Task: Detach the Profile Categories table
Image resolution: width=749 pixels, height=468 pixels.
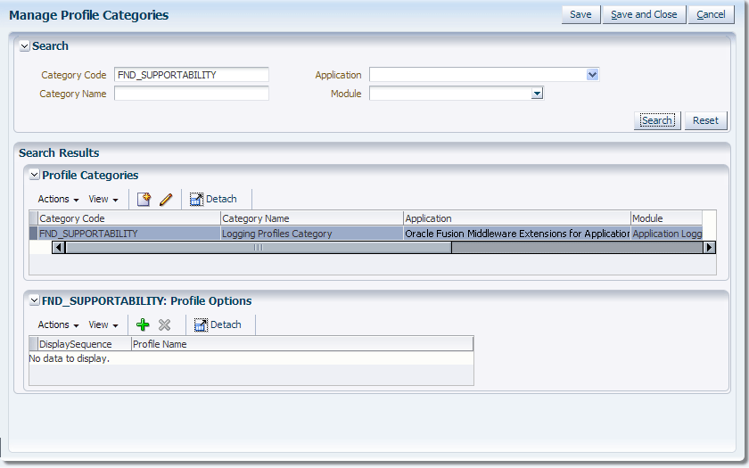Action: click(213, 199)
